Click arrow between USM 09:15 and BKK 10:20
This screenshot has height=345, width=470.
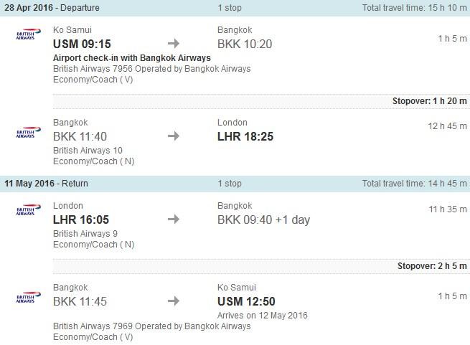tap(174, 44)
